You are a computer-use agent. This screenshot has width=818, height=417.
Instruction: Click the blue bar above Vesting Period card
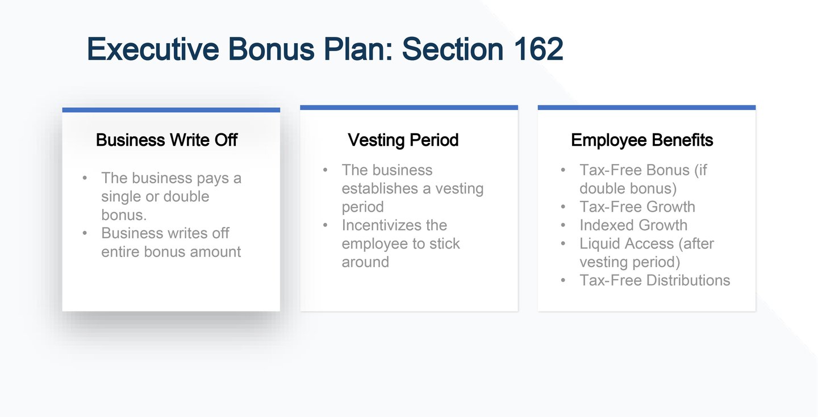pos(409,107)
